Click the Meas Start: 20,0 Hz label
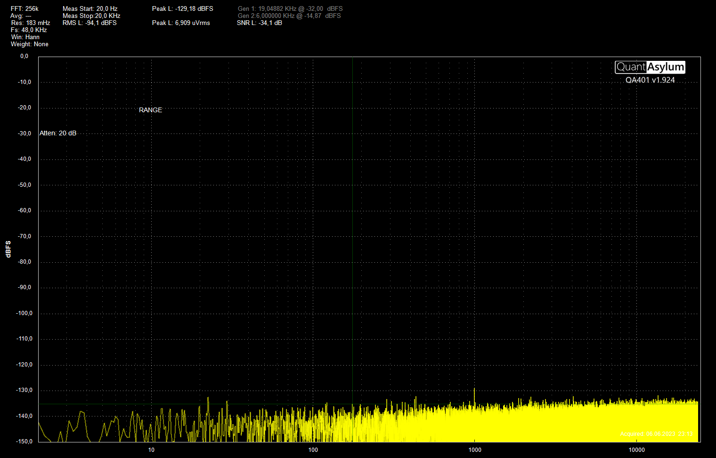The image size is (716, 458). 90,9
